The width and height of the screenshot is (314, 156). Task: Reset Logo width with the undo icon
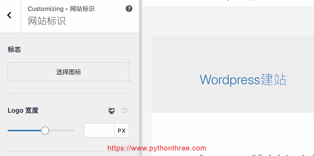click(x=125, y=110)
